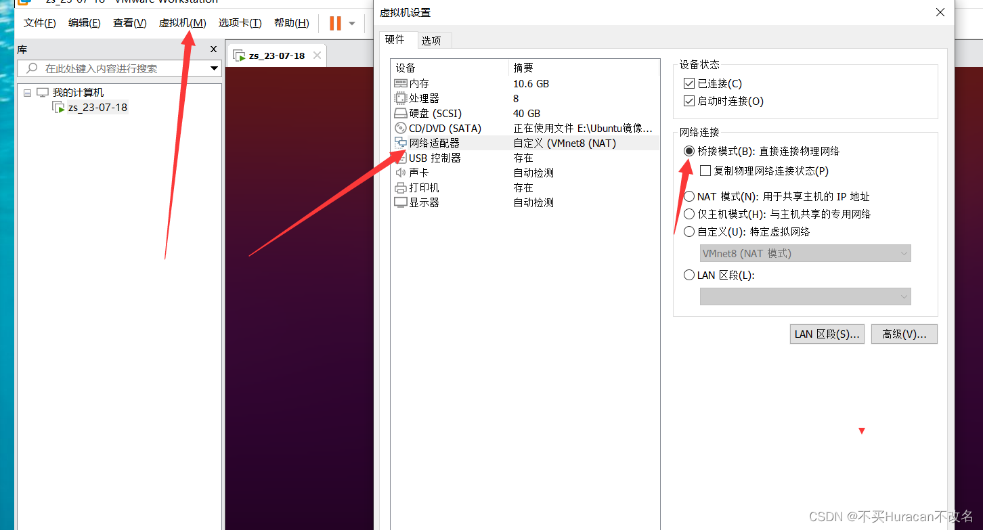The width and height of the screenshot is (983, 530).
Task: Select the 网络适配器 device row
Action: point(525,143)
